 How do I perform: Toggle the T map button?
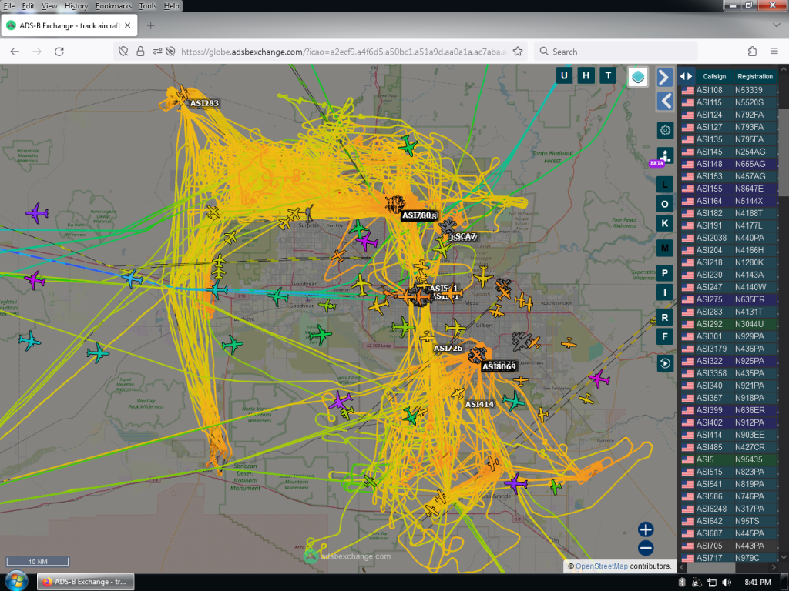(x=608, y=76)
